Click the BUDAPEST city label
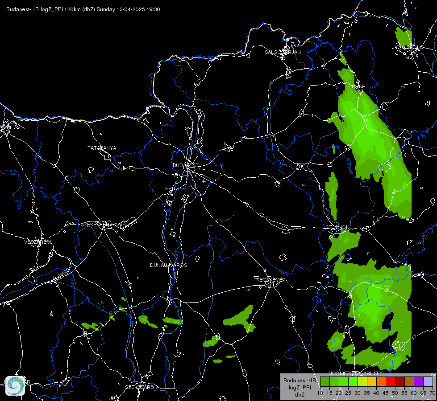Viewport: 437px width, 401px height. point(186,165)
